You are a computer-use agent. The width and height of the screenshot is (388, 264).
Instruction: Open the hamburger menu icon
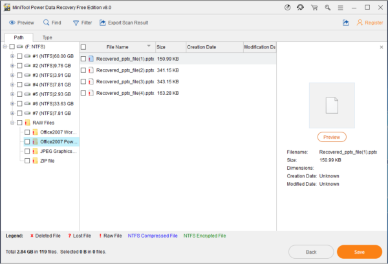(x=341, y=8)
